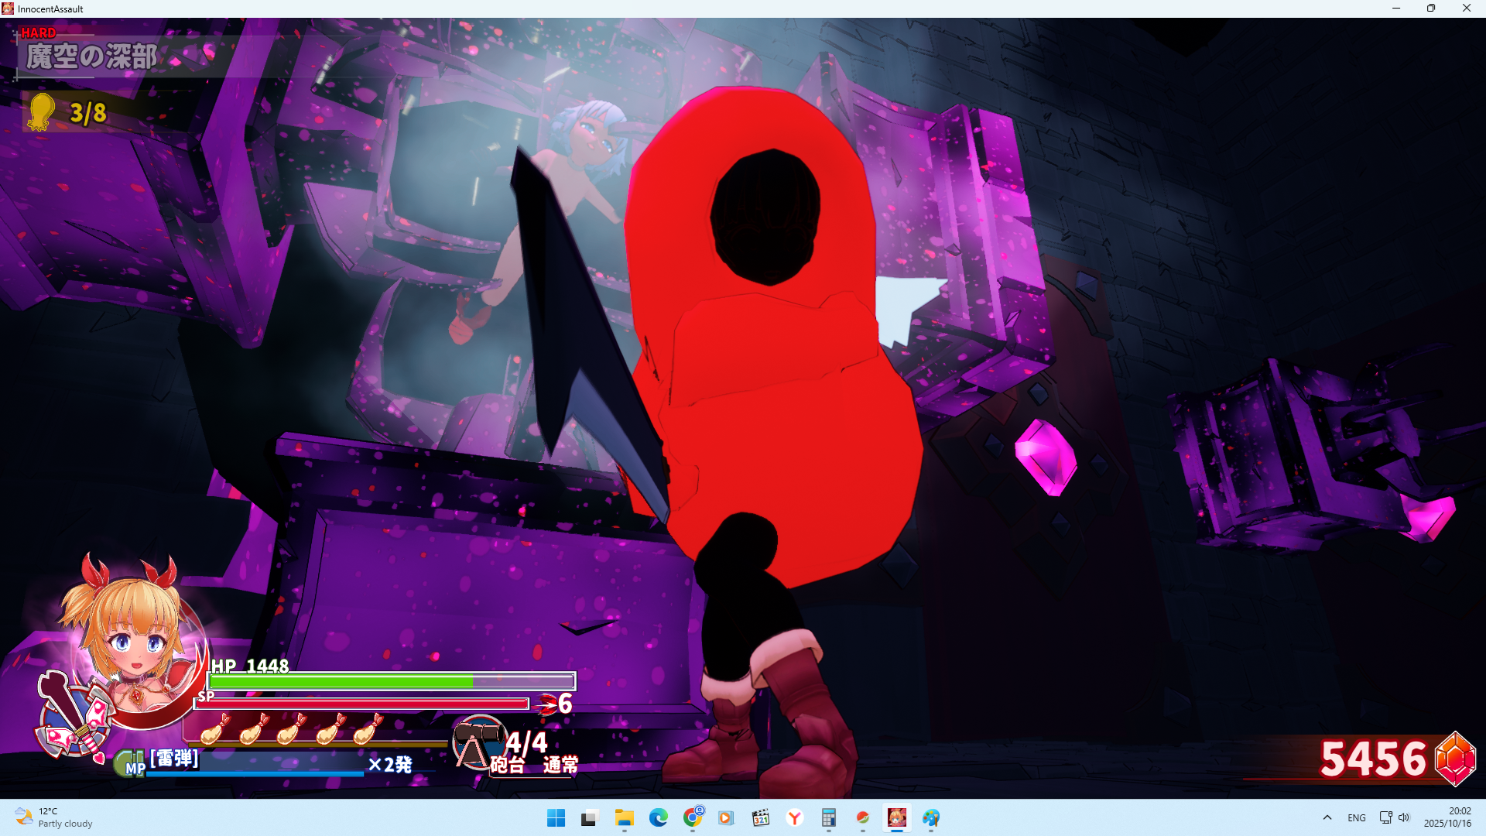
Task: Expand the hidden system tray icons
Action: click(1327, 817)
